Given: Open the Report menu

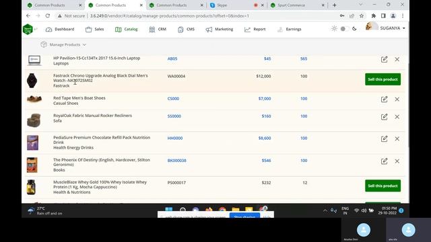Looking at the screenshot, I should pyautogui.click(x=255, y=29).
